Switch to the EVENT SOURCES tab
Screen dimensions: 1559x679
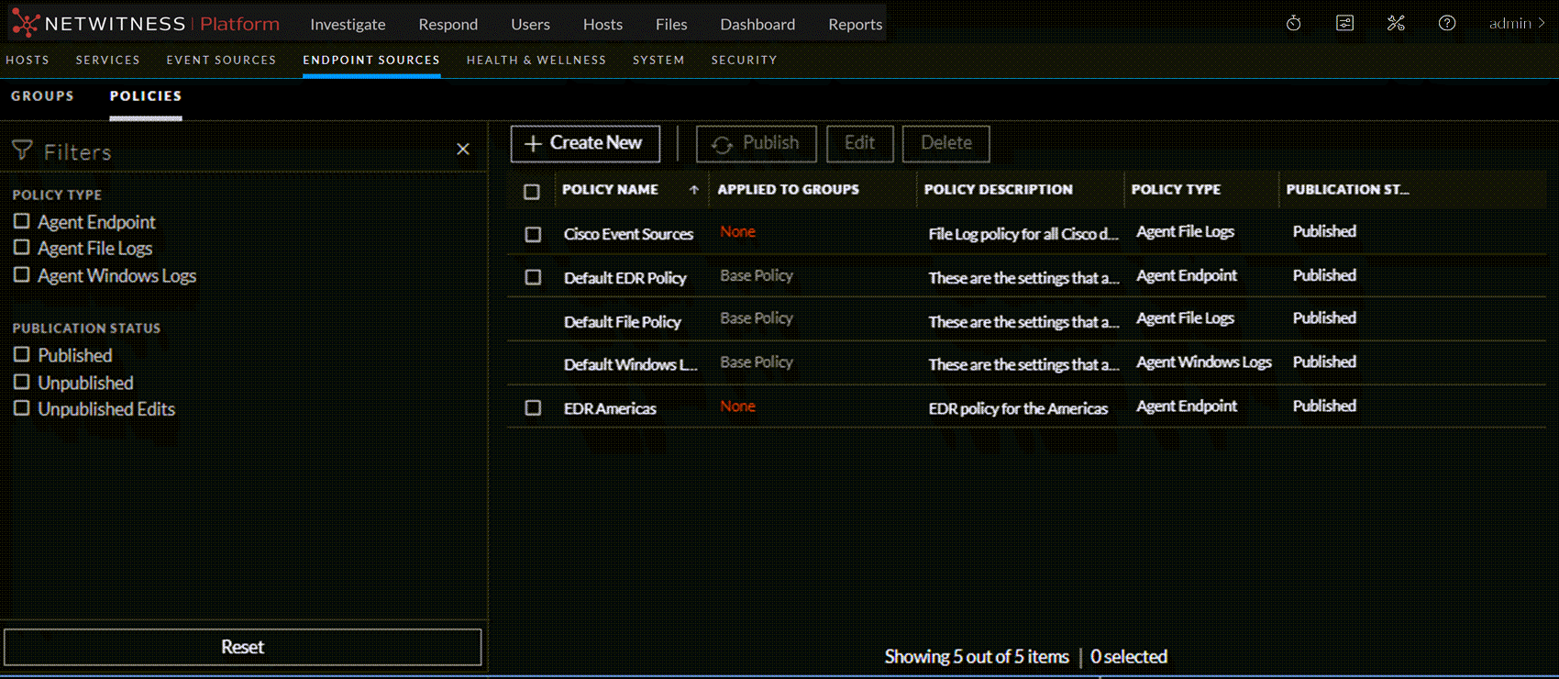(221, 60)
